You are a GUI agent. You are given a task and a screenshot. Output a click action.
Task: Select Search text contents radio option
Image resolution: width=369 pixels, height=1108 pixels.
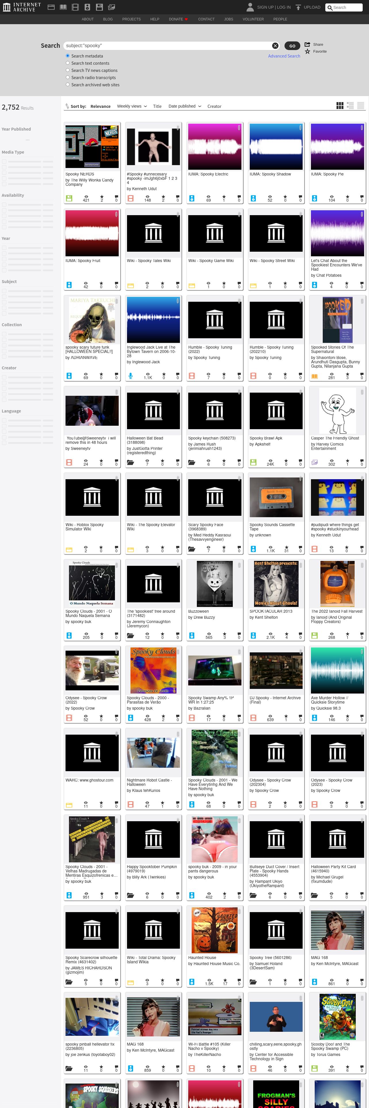(68, 63)
